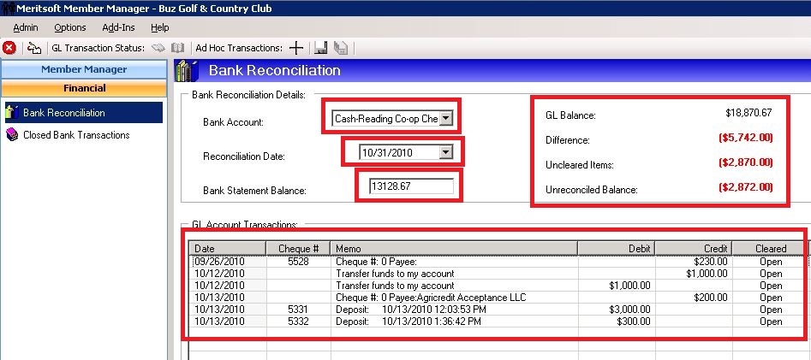Click the greyed save-all disks icon
This screenshot has width=811, height=360.
coord(340,48)
